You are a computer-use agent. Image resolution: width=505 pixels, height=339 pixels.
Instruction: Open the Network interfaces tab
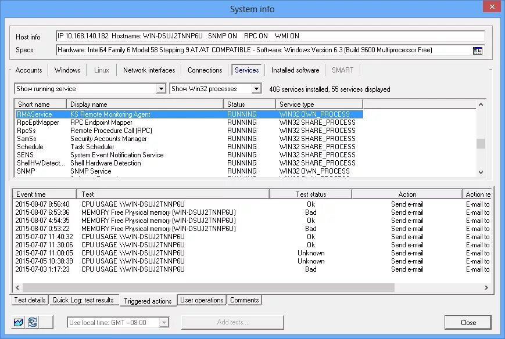tap(149, 70)
